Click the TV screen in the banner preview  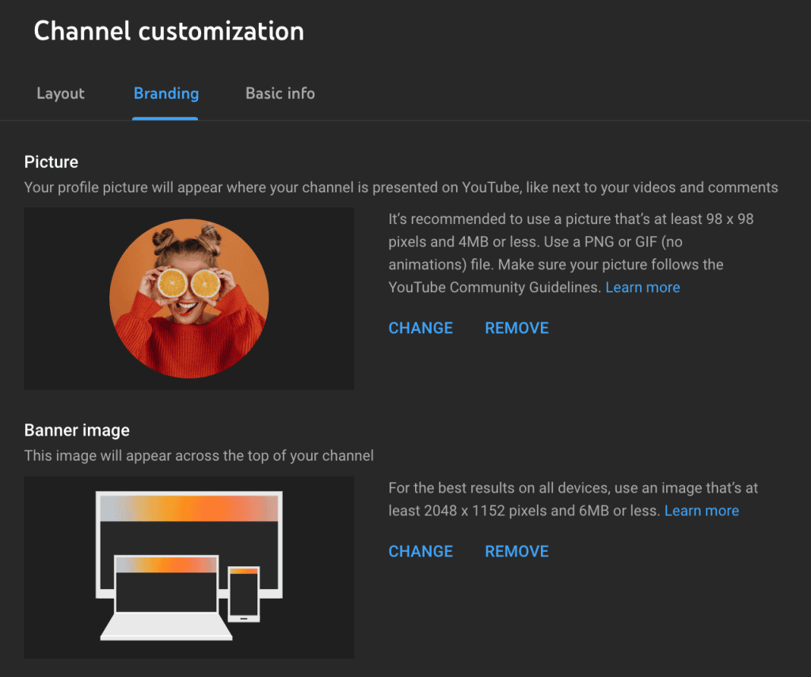[x=190, y=523]
